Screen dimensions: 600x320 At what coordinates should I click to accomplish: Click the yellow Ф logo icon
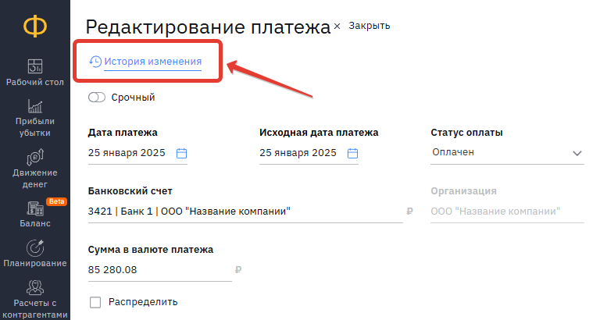[35, 26]
